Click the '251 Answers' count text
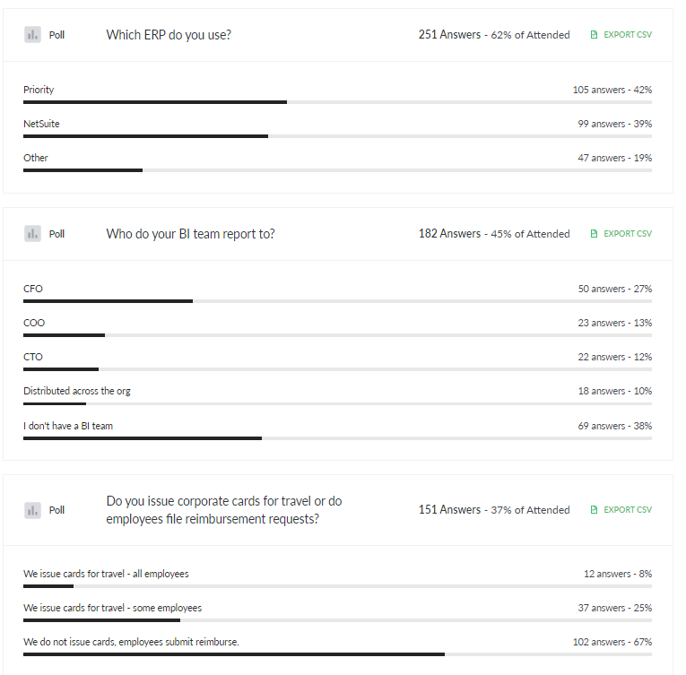The width and height of the screenshot is (686, 675). (449, 35)
